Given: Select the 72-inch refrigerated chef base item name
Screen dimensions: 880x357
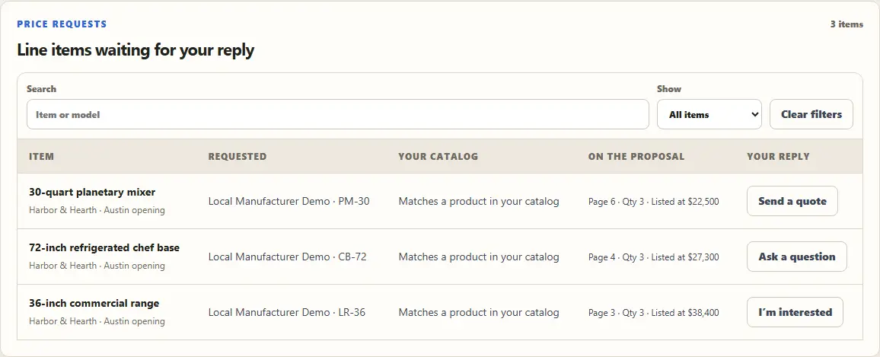Looking at the screenshot, I should click(104, 247).
